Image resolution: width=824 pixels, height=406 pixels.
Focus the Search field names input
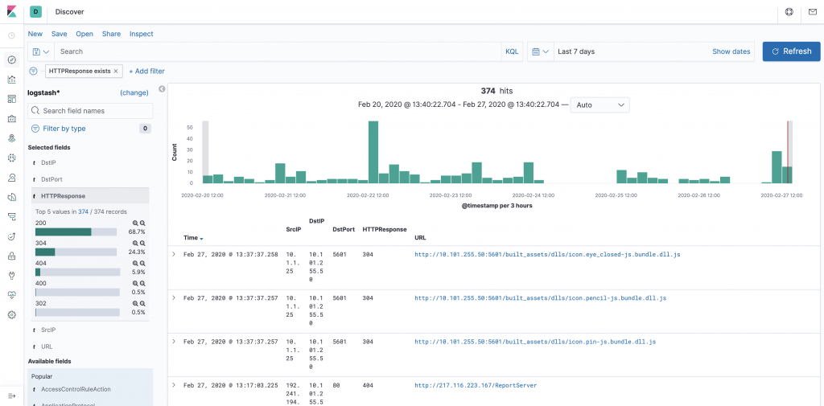(90, 111)
